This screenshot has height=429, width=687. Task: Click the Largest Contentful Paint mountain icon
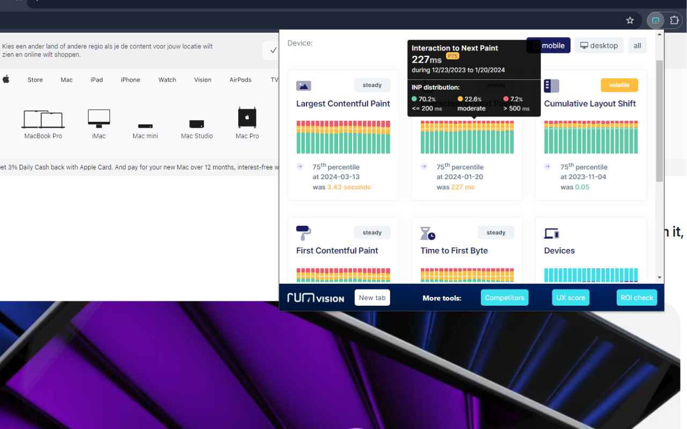click(303, 85)
